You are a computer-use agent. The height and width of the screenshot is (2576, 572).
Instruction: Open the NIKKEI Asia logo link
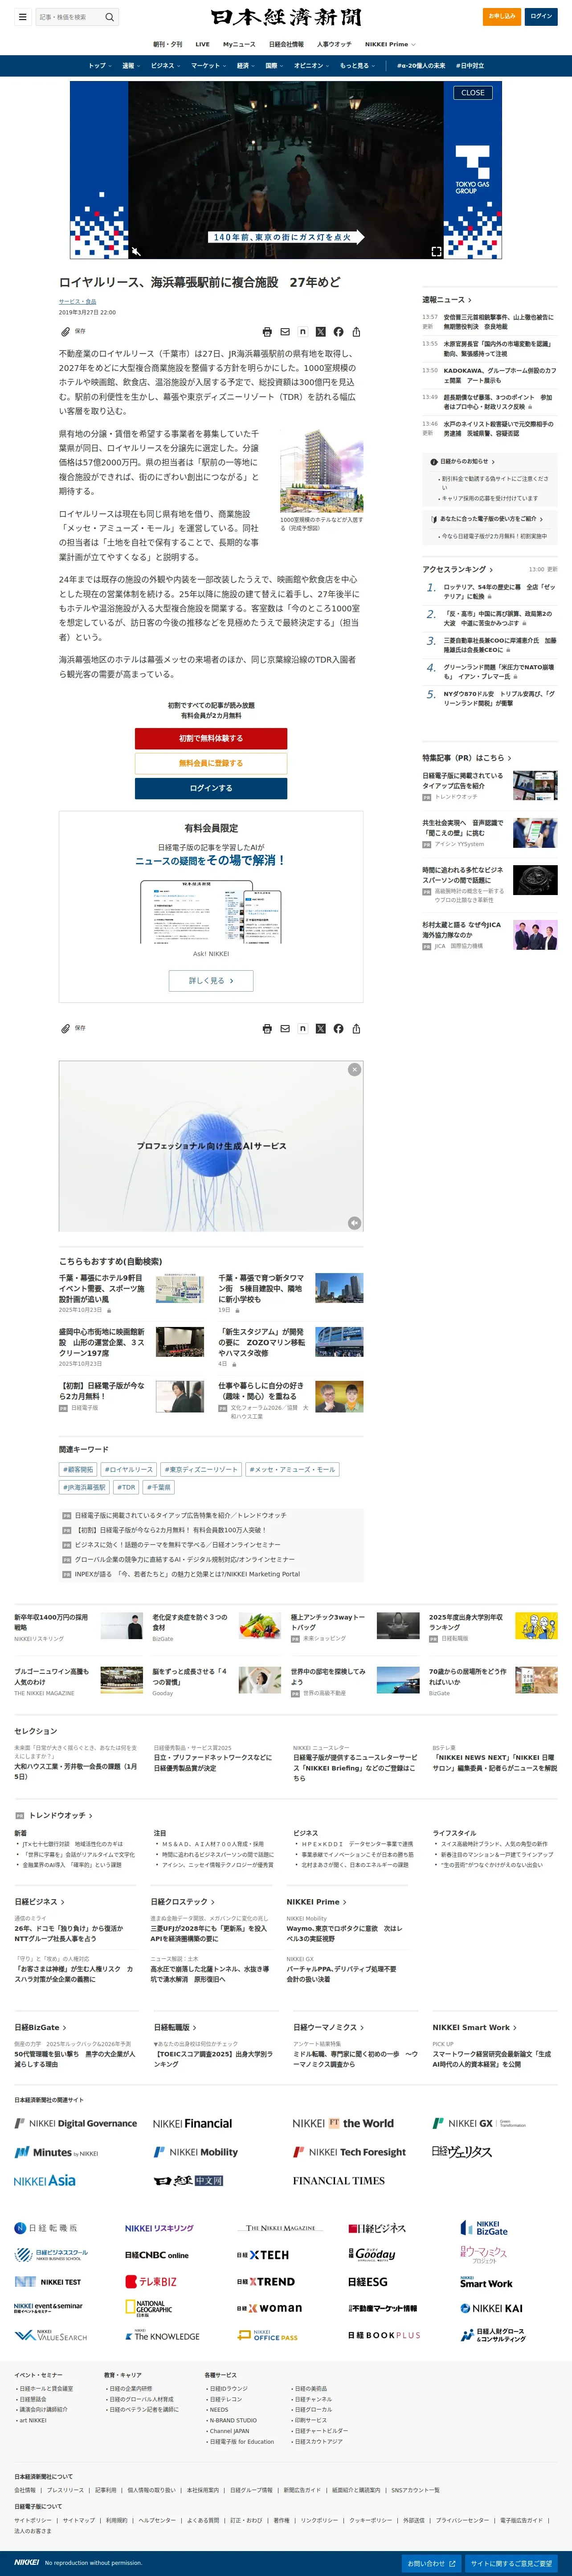coord(45,2180)
